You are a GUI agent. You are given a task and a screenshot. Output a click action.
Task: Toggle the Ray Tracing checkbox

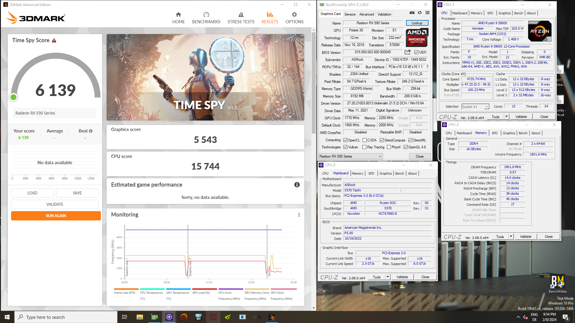click(x=364, y=147)
